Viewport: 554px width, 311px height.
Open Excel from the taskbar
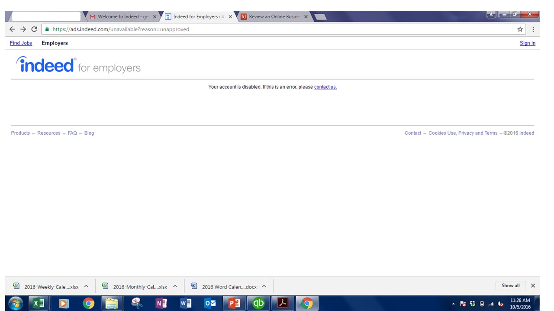click(x=39, y=303)
